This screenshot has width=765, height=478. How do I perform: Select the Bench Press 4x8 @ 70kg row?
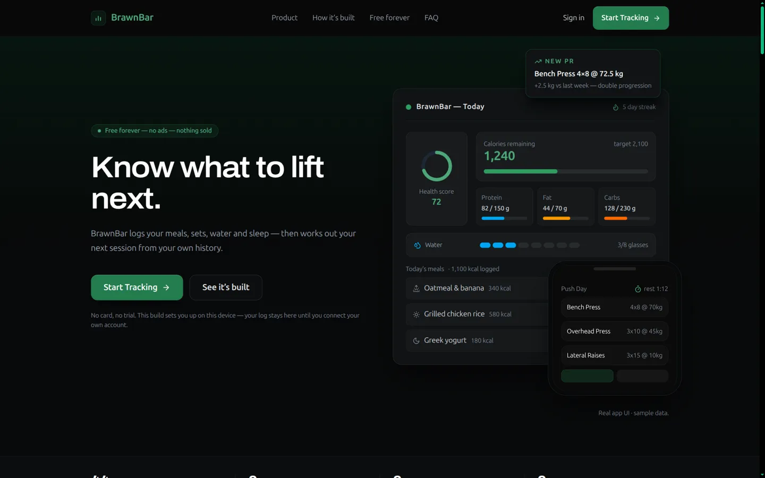pyautogui.click(x=615, y=308)
